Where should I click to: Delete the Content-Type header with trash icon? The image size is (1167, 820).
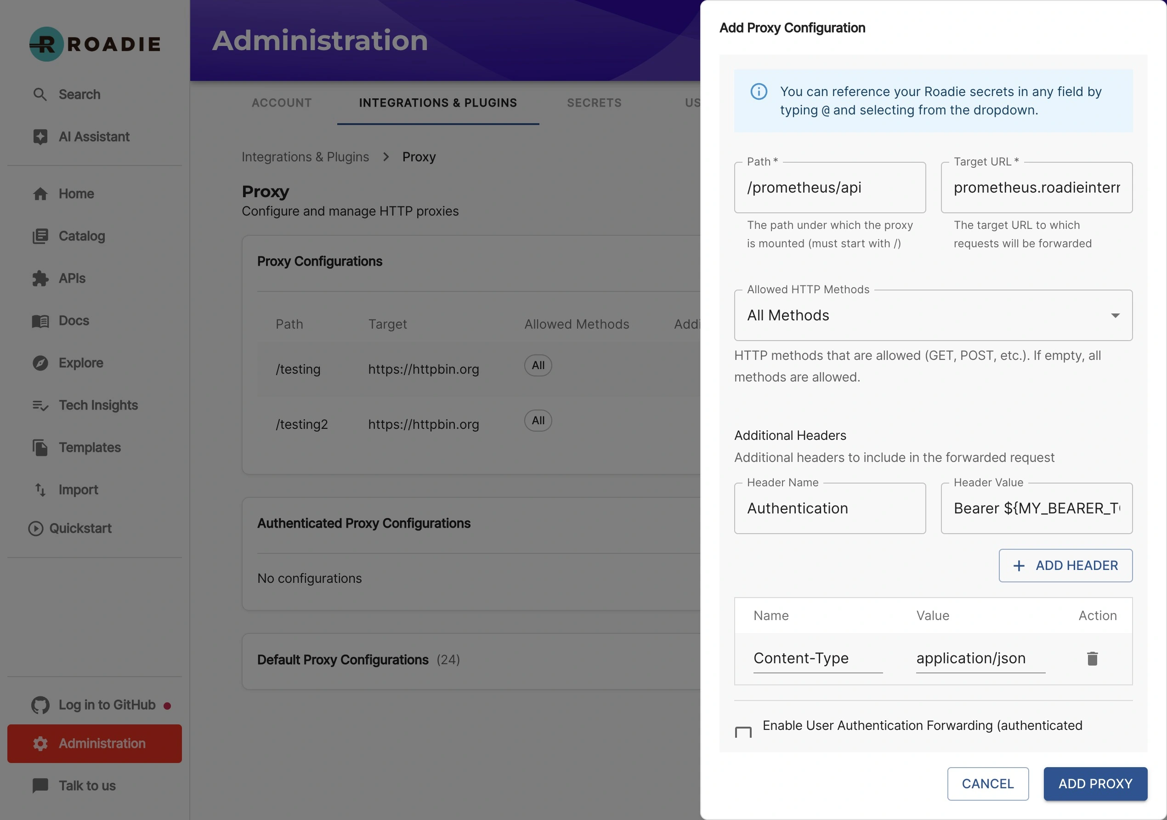click(1092, 658)
